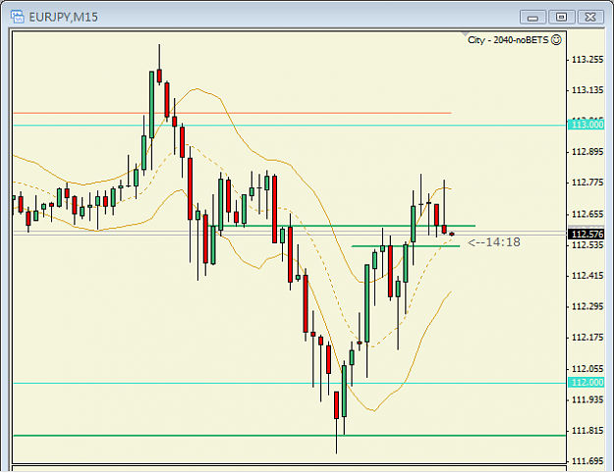
Task: Select the orange horizontal line above 113.000
Action: coord(232,113)
